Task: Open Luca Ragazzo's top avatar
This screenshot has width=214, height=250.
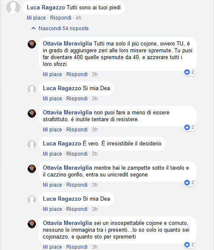Action: (x=13, y=8)
